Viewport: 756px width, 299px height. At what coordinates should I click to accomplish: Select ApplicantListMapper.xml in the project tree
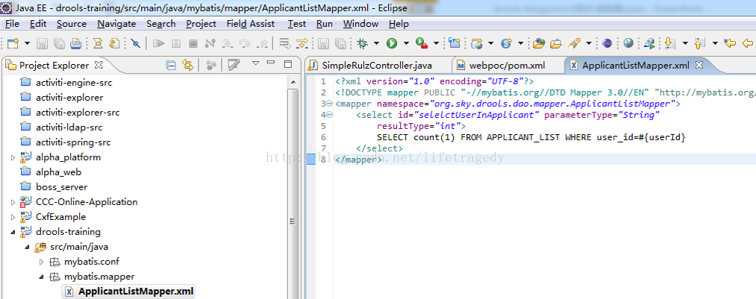pos(136,292)
